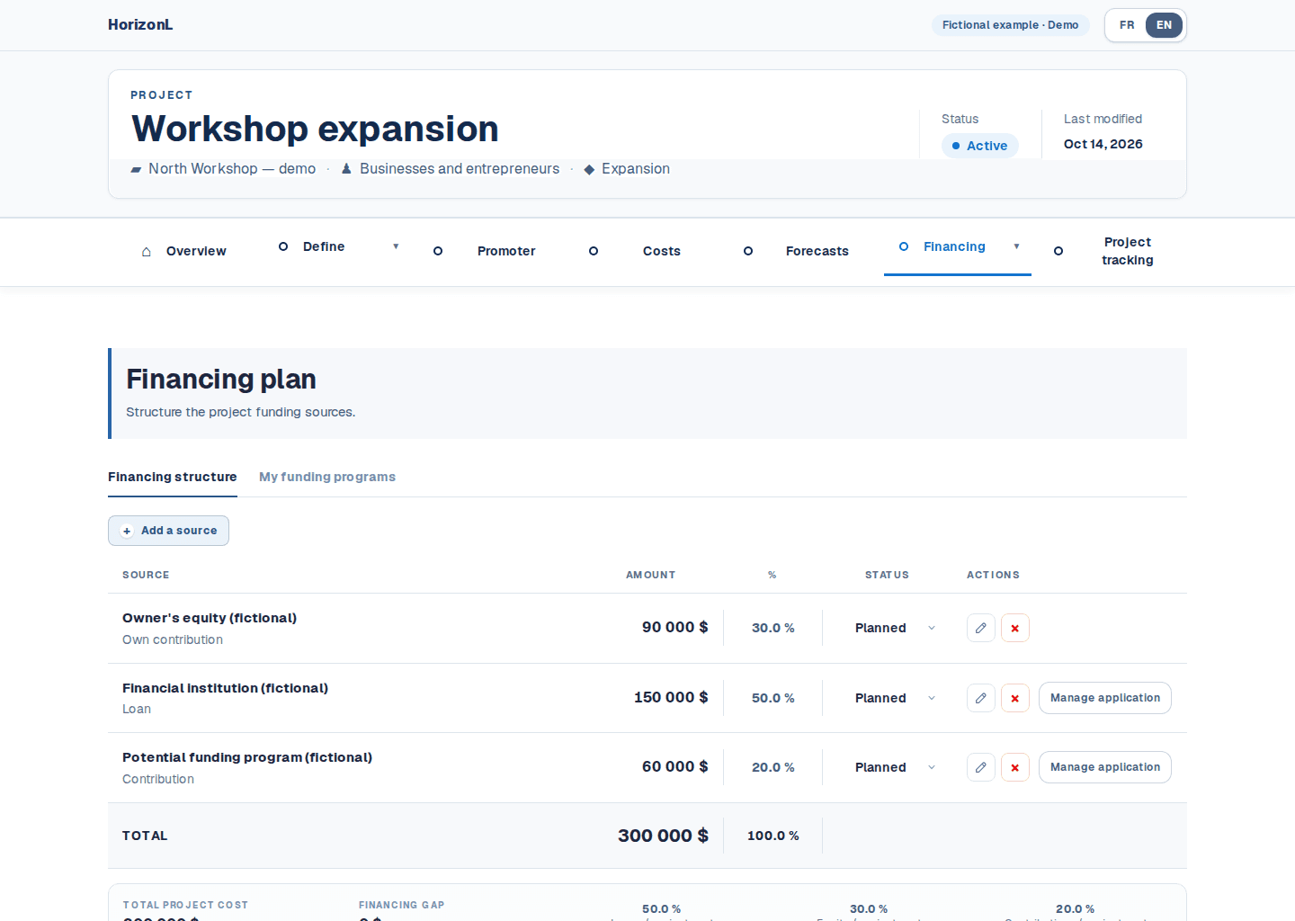This screenshot has height=921, width=1295.
Task: Open status dropdown for Financial institution loan
Action: [x=896, y=698]
